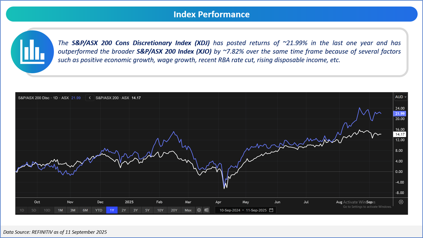This screenshot has height=238, width=423.
Task: Click the Index Performance title
Action: [211, 14]
